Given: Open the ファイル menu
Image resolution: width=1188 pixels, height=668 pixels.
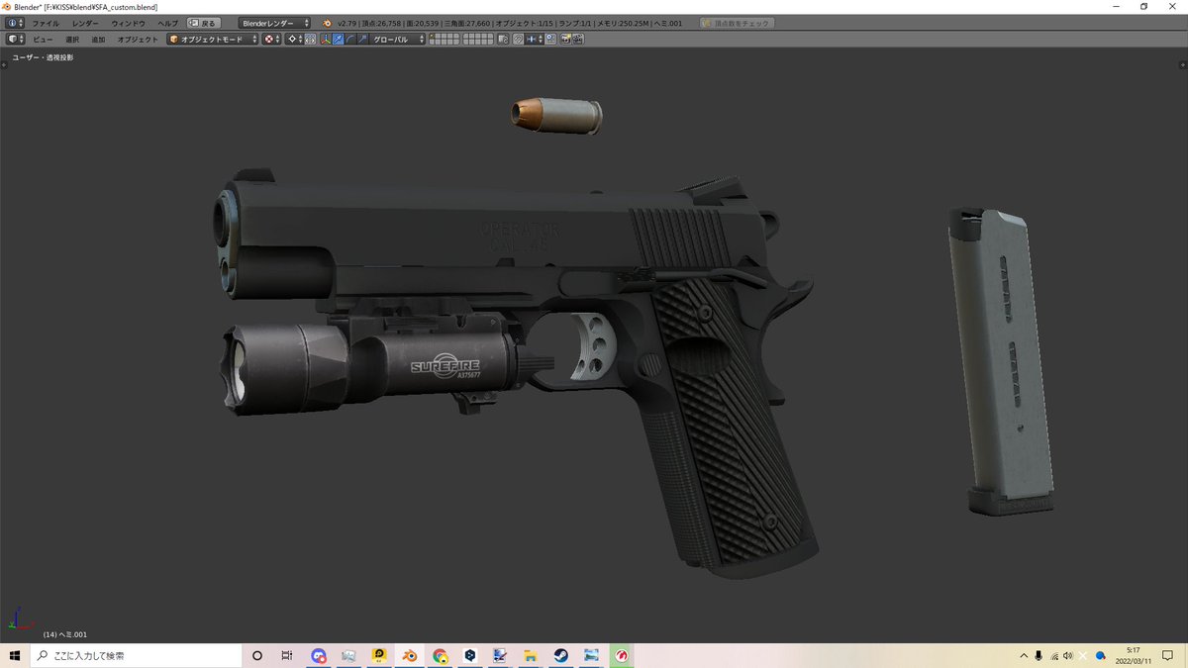Looking at the screenshot, I should pos(46,23).
